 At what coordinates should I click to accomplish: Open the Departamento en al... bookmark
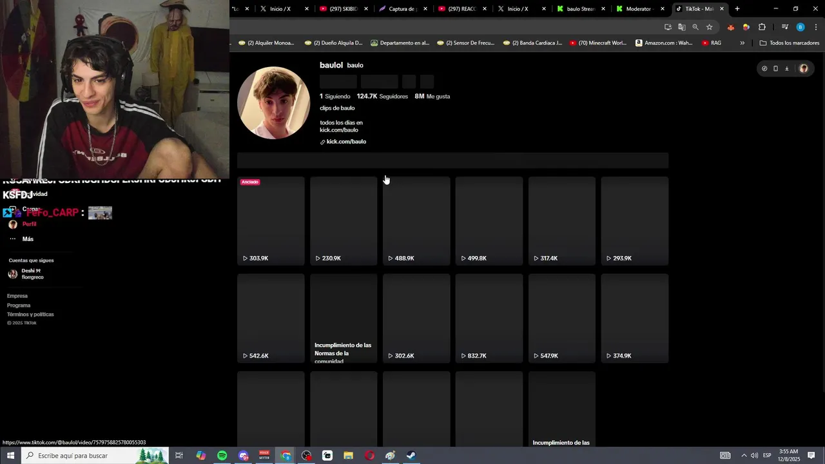[400, 43]
